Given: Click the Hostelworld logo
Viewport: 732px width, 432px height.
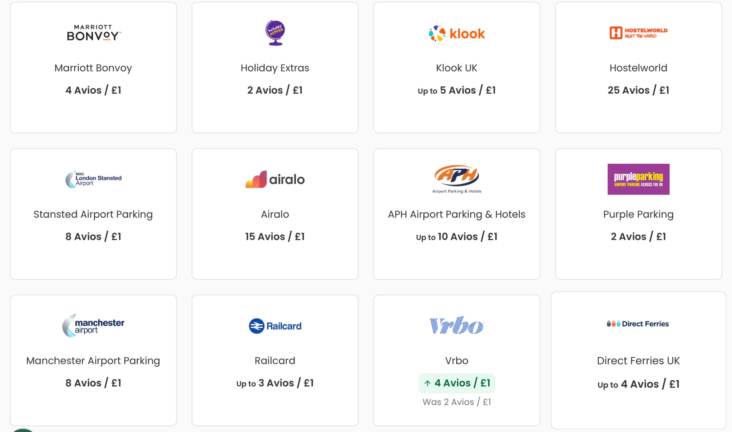Looking at the screenshot, I should click(x=638, y=33).
